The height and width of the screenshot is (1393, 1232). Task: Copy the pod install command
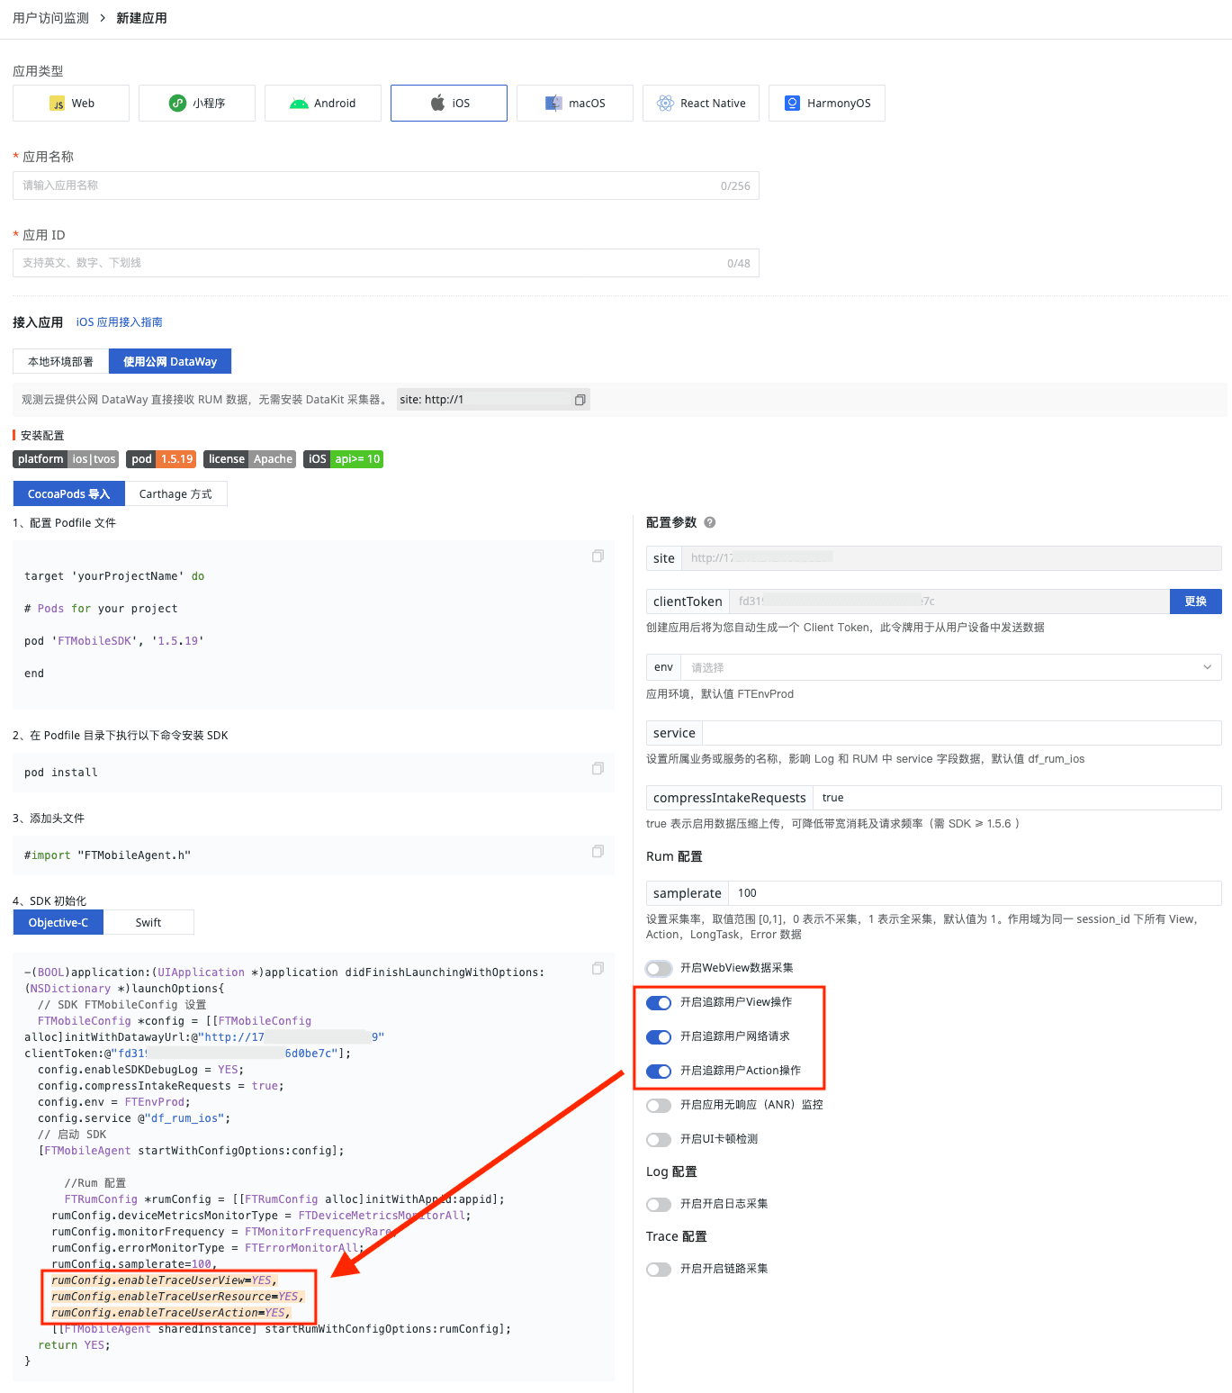pos(598,769)
